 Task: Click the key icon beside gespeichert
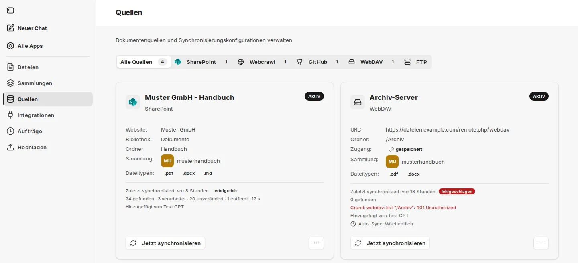pyautogui.click(x=392, y=149)
